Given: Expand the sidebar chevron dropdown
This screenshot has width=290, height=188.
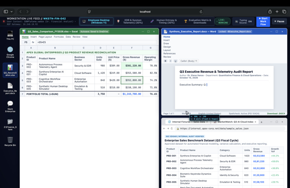Looking at the screenshot, I should coord(12,11).
